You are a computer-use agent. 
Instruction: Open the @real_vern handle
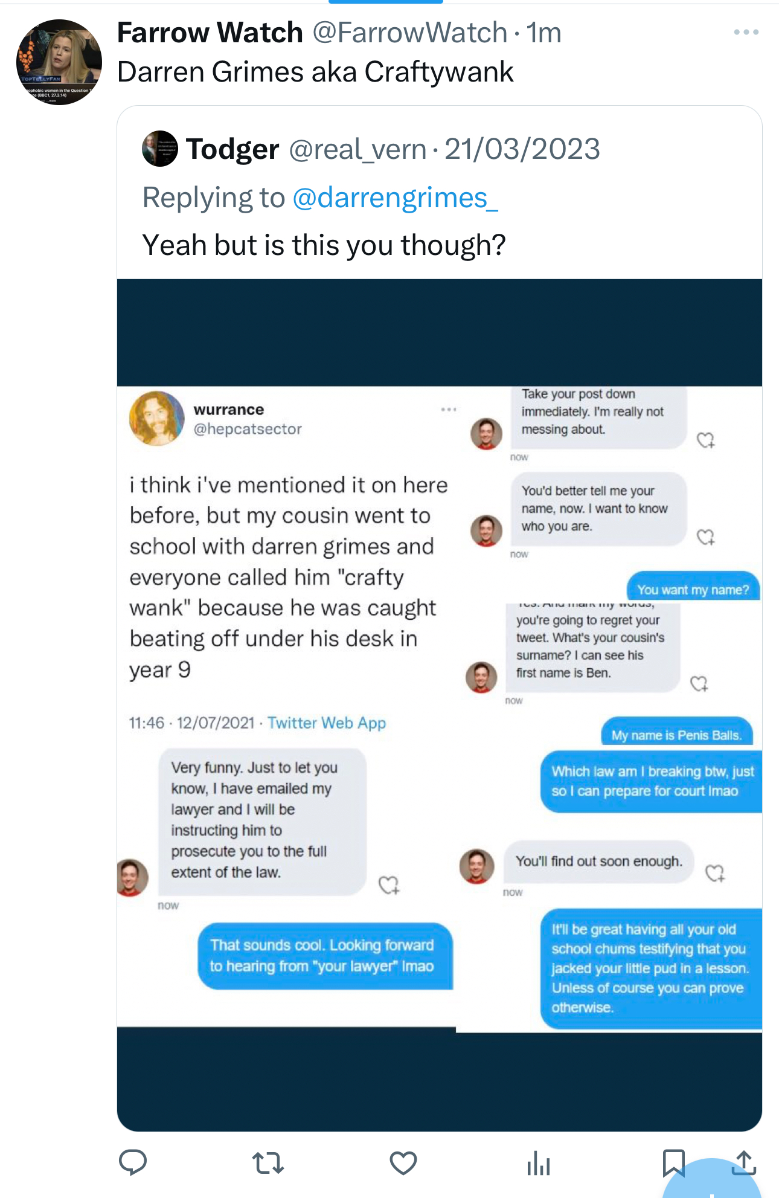click(357, 149)
